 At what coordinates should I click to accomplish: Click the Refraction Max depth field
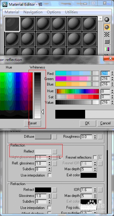pyautogui.click(x=87, y=196)
